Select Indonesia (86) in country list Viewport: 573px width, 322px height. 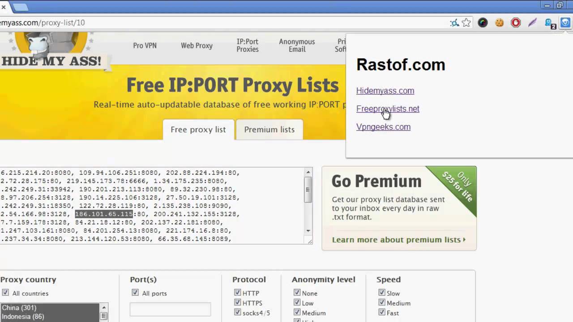click(x=49, y=317)
